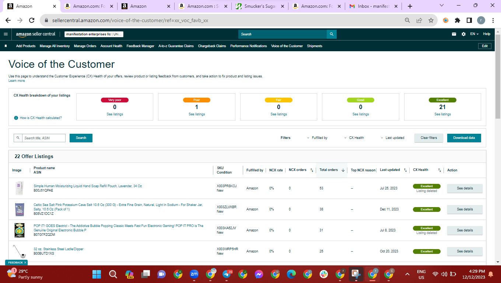Click the Amazon Seller Central logo
This screenshot has width=501, height=283.
tap(36, 34)
